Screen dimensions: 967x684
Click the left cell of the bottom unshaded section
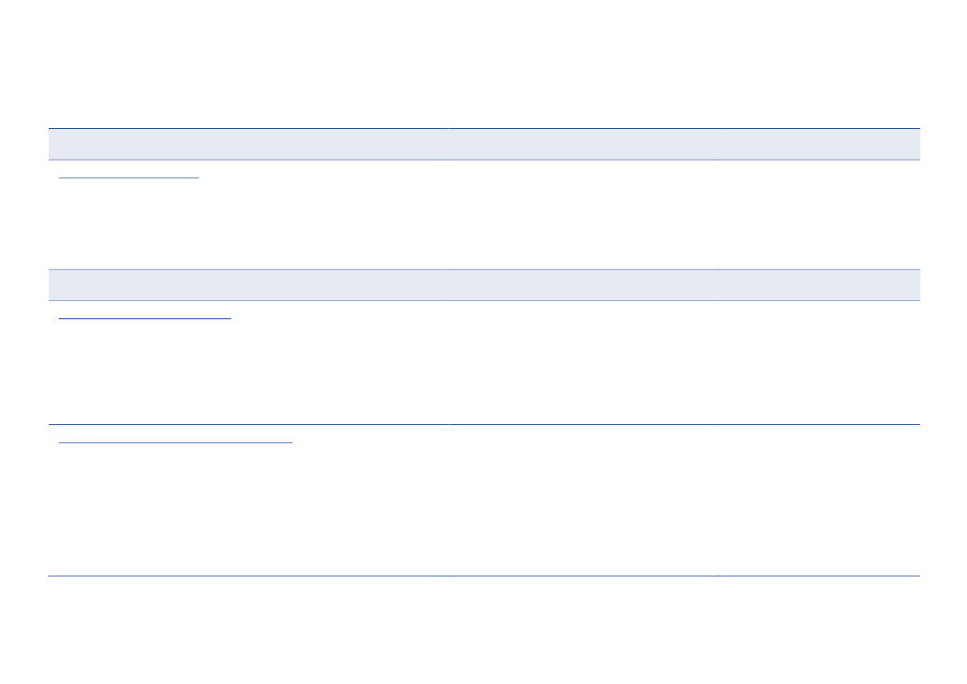(x=248, y=500)
